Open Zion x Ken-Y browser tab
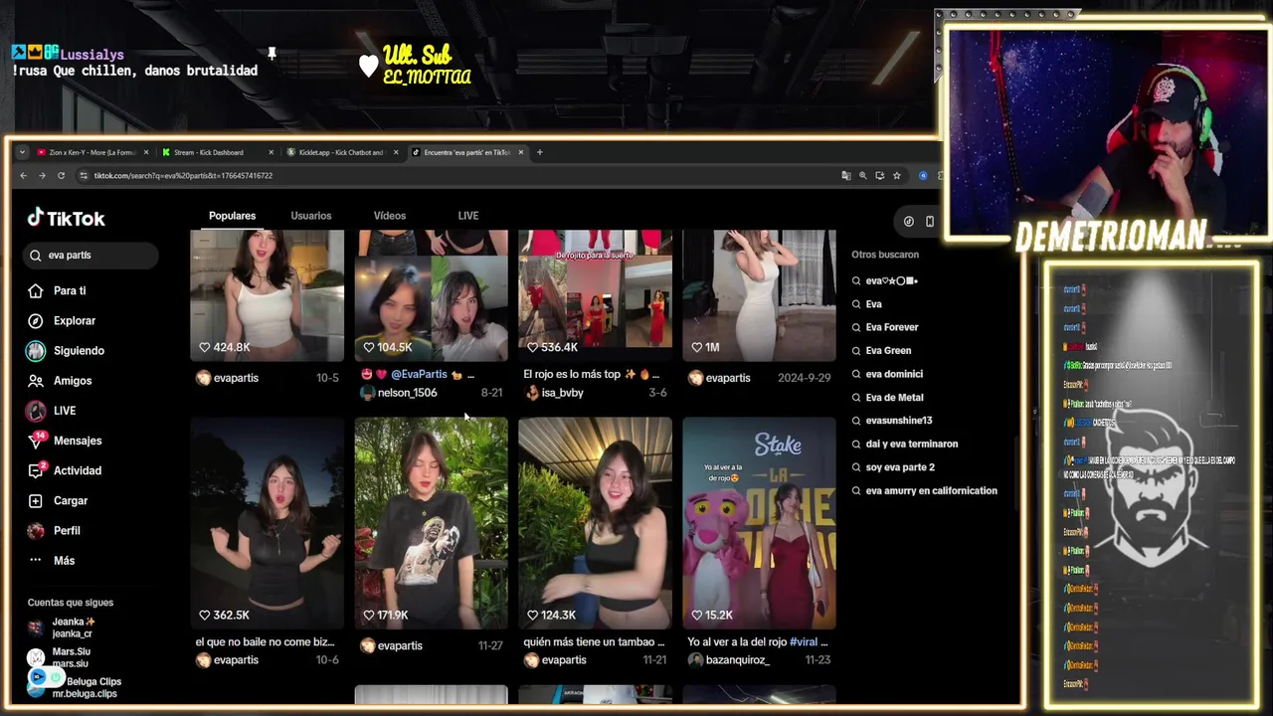Screen dimensions: 1273x716 pos(91,152)
